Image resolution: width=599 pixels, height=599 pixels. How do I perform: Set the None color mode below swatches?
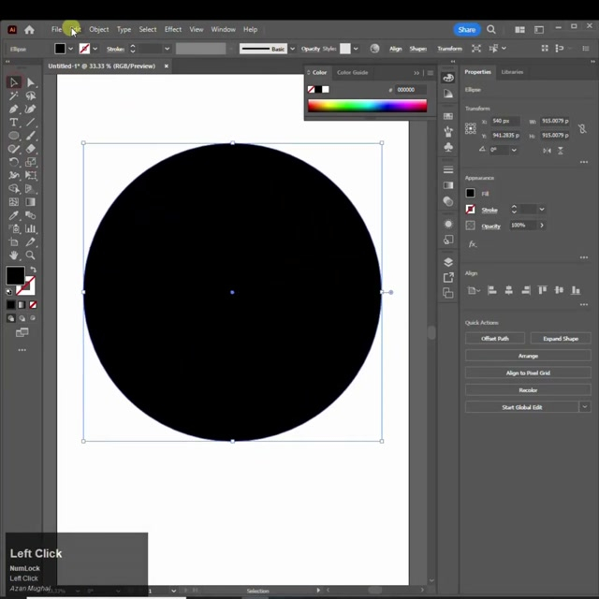(x=34, y=304)
